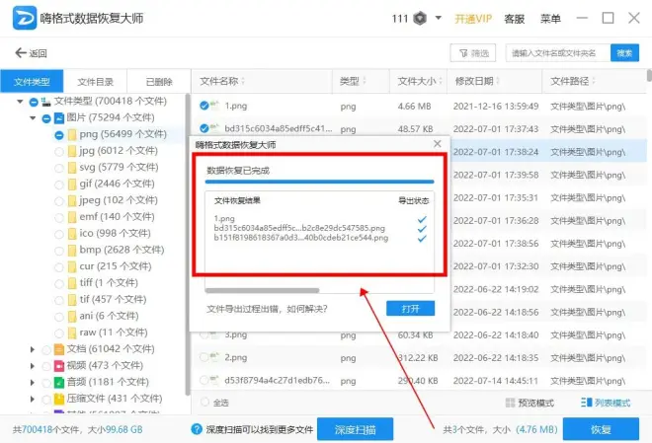The width and height of the screenshot is (652, 443).
Task: Check the d53f8794a4c27d1edb76 file checkbox
Action: (204, 380)
